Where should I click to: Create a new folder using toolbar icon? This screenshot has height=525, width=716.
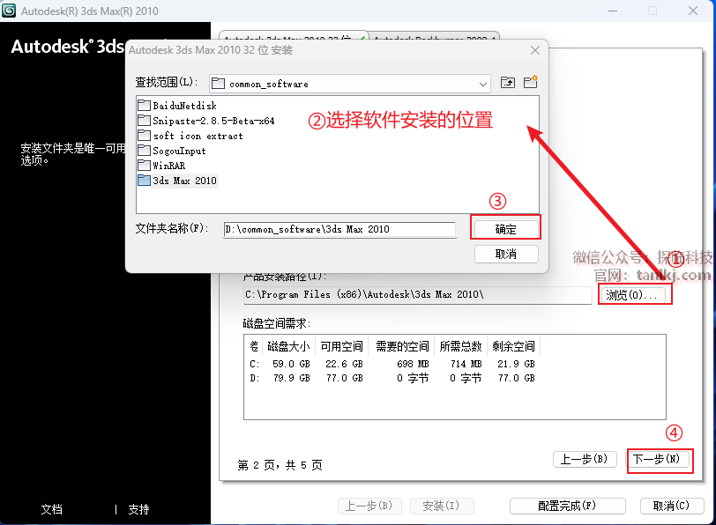tap(530, 82)
